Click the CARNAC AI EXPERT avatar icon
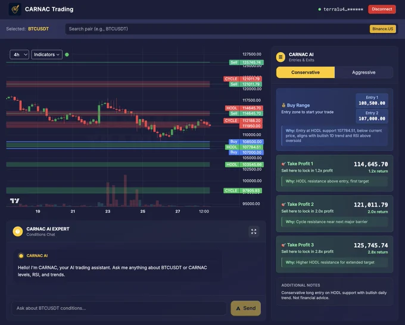 (x=17, y=232)
